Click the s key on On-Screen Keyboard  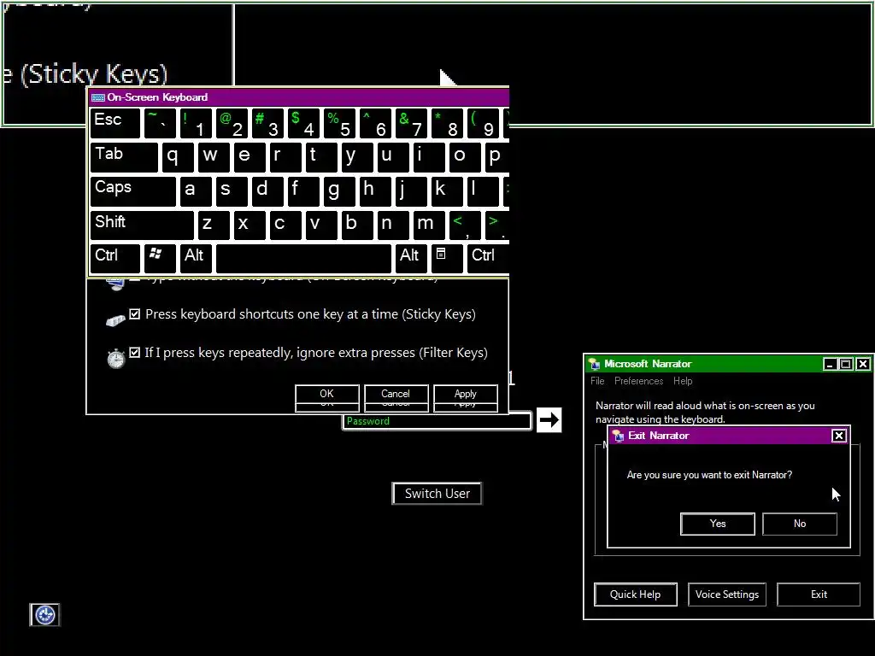[x=232, y=191]
